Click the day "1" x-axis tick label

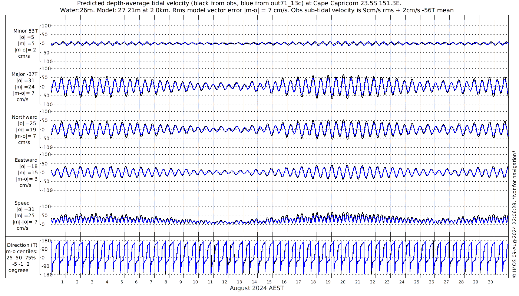pyautogui.click(x=63, y=282)
